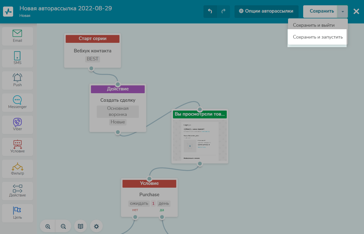Click the Вебхук контакта text

tap(93, 51)
